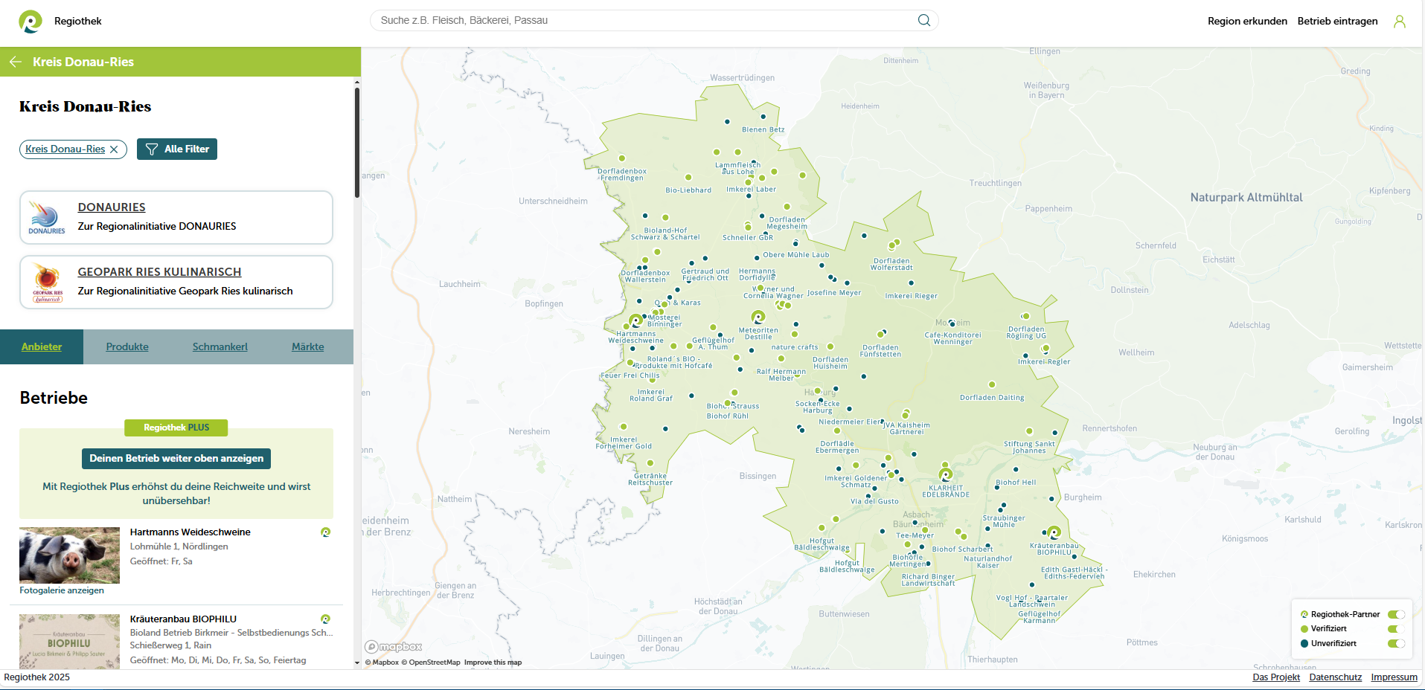Remove the Kreis Donau-Ries filter chip X
1425x690 pixels.
tap(114, 149)
